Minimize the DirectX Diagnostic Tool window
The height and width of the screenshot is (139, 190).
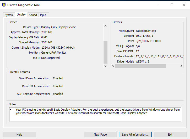160,5
